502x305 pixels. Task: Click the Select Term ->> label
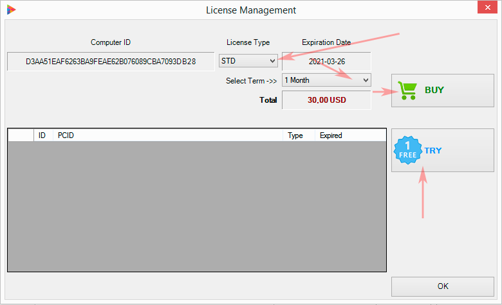[251, 81]
